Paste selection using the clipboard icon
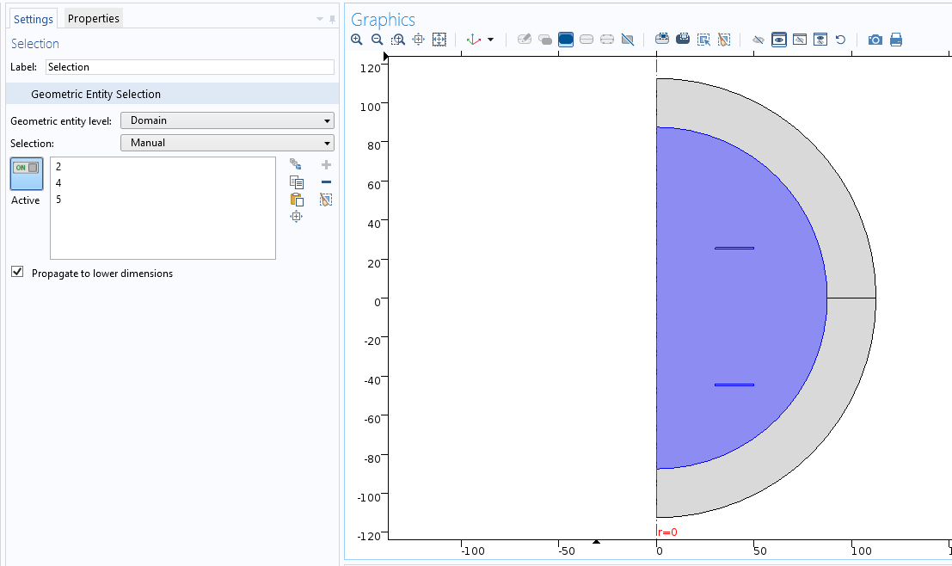Screen dimensions: 952x566 coord(297,200)
